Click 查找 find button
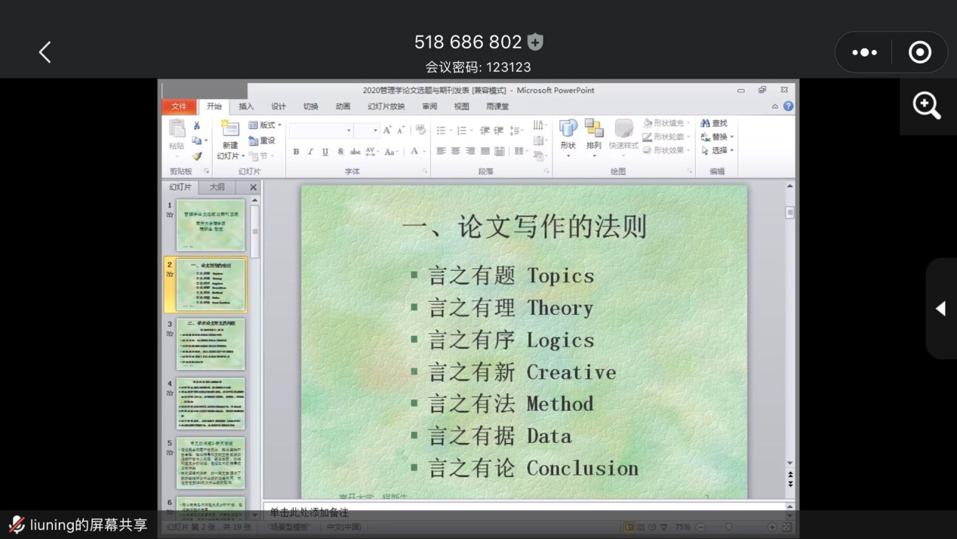The height and width of the screenshot is (539, 957). point(714,123)
